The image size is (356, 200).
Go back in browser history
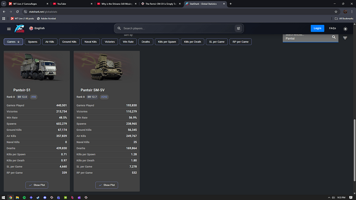tap(4, 12)
